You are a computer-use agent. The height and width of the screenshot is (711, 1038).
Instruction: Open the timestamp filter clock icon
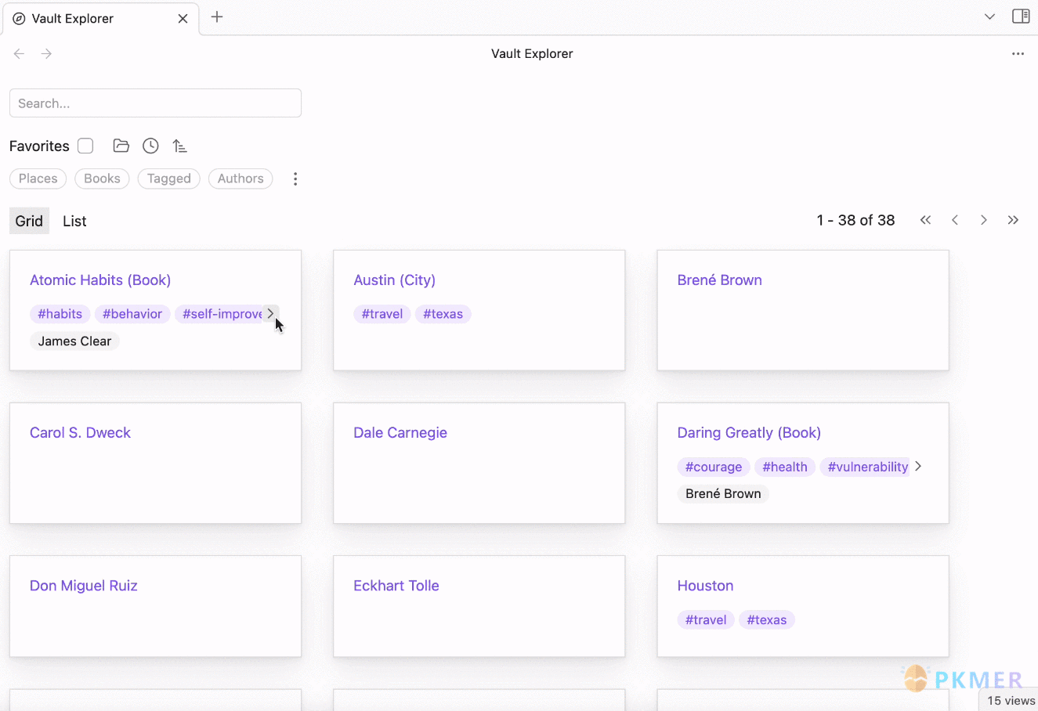click(x=150, y=146)
